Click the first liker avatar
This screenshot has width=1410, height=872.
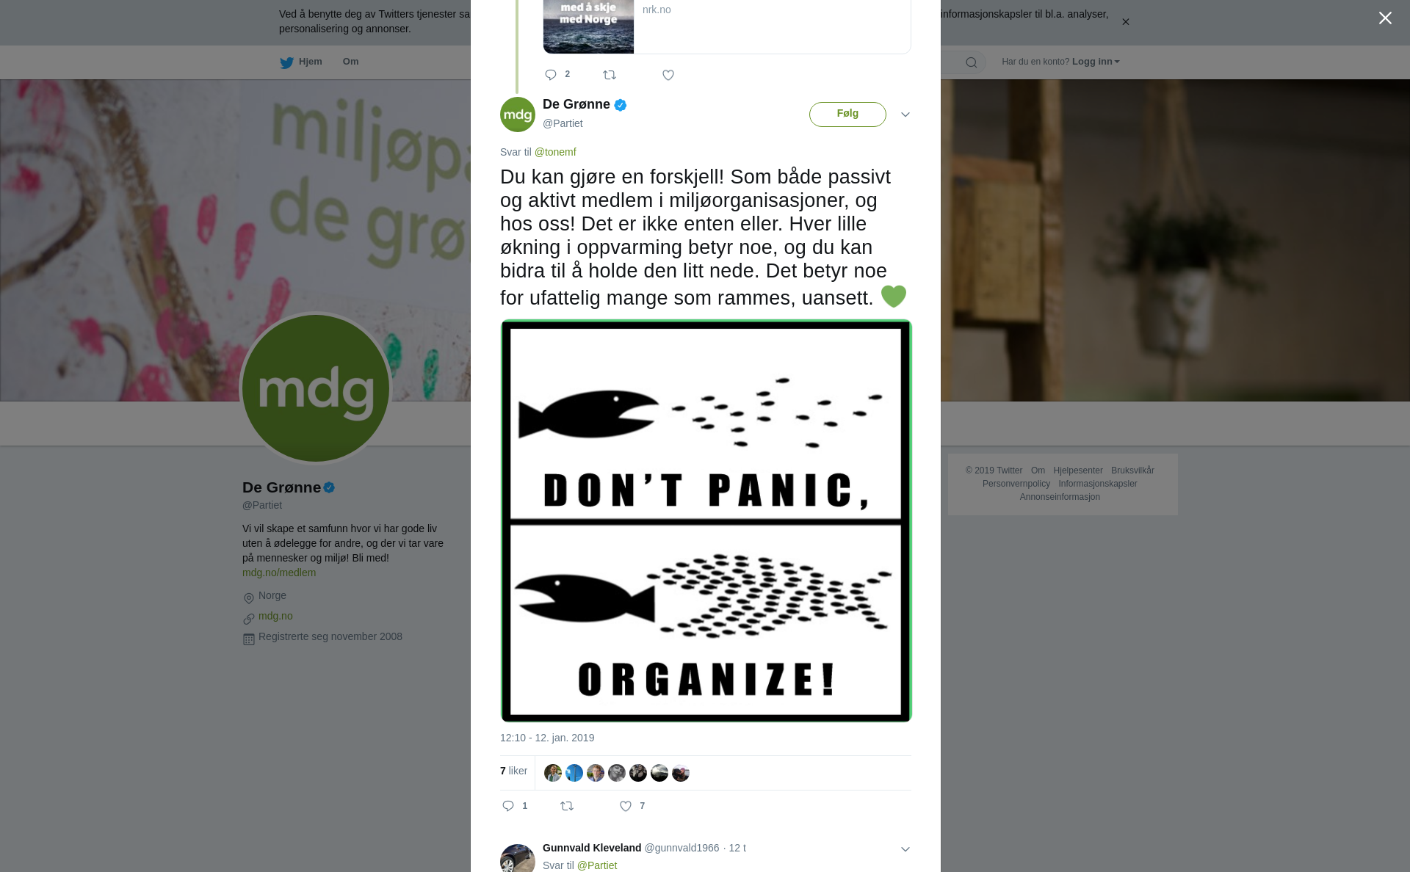[553, 773]
